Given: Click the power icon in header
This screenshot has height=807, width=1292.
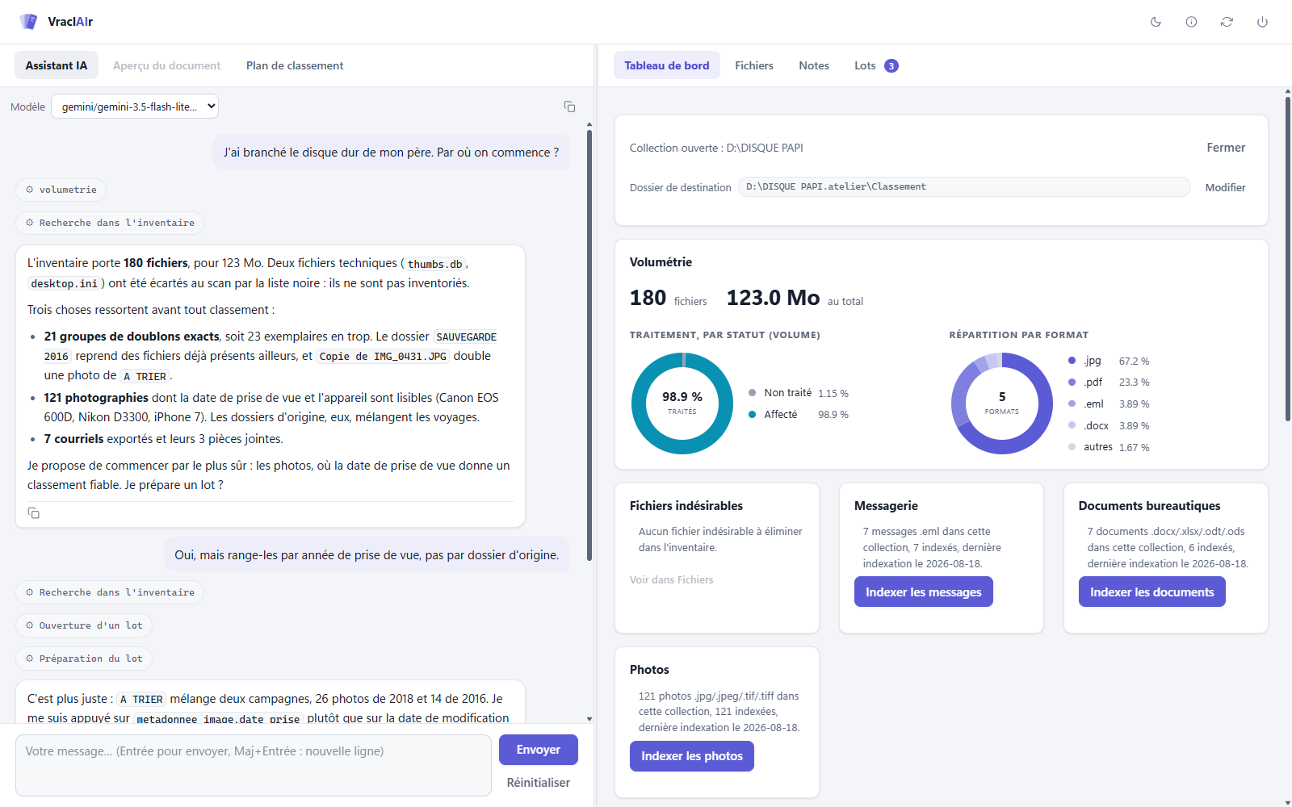Looking at the screenshot, I should click(1262, 22).
